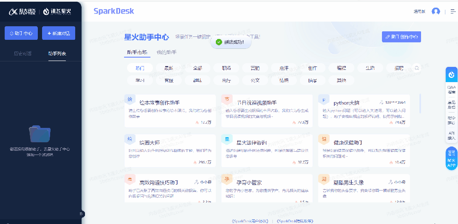Open 意见反馈 on the right bar
The image size is (458, 224).
pos(452,105)
